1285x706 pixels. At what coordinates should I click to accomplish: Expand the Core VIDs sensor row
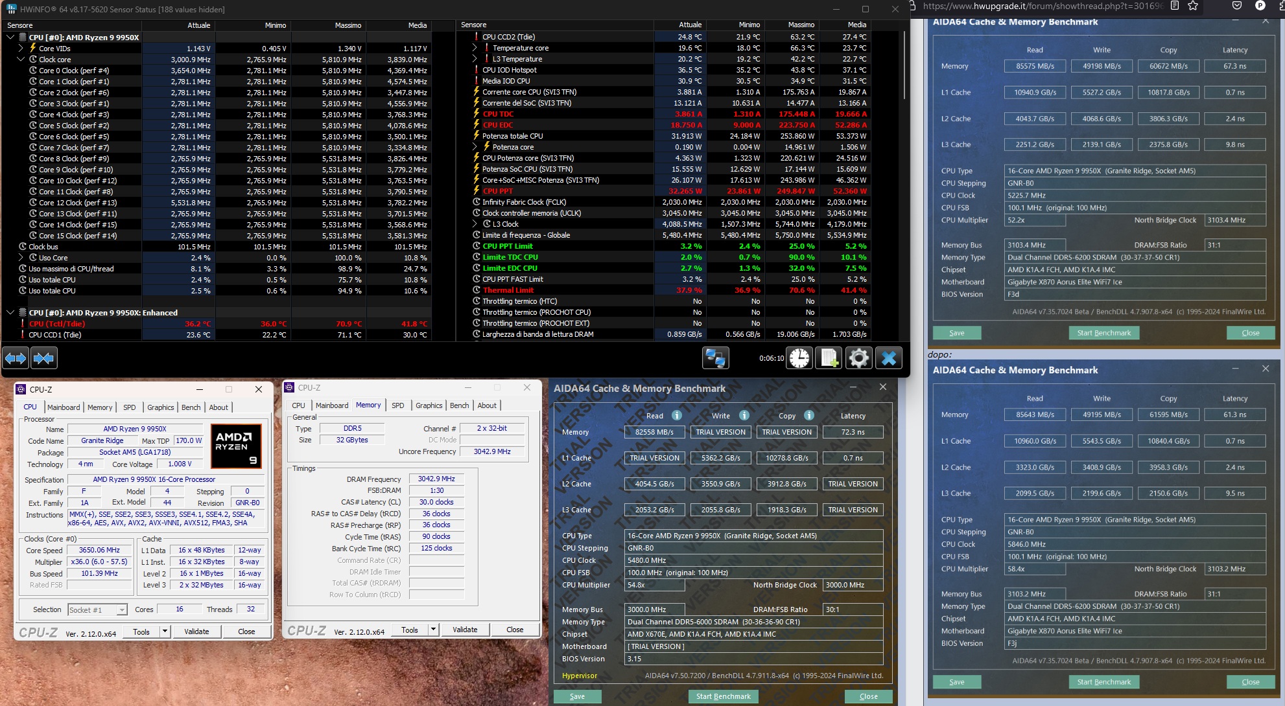coord(21,49)
